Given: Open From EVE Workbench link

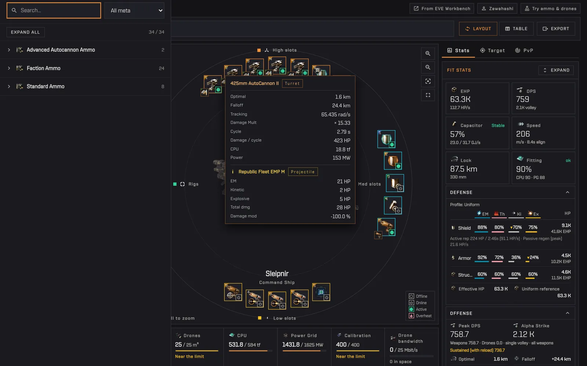Looking at the screenshot, I should click(x=442, y=8).
